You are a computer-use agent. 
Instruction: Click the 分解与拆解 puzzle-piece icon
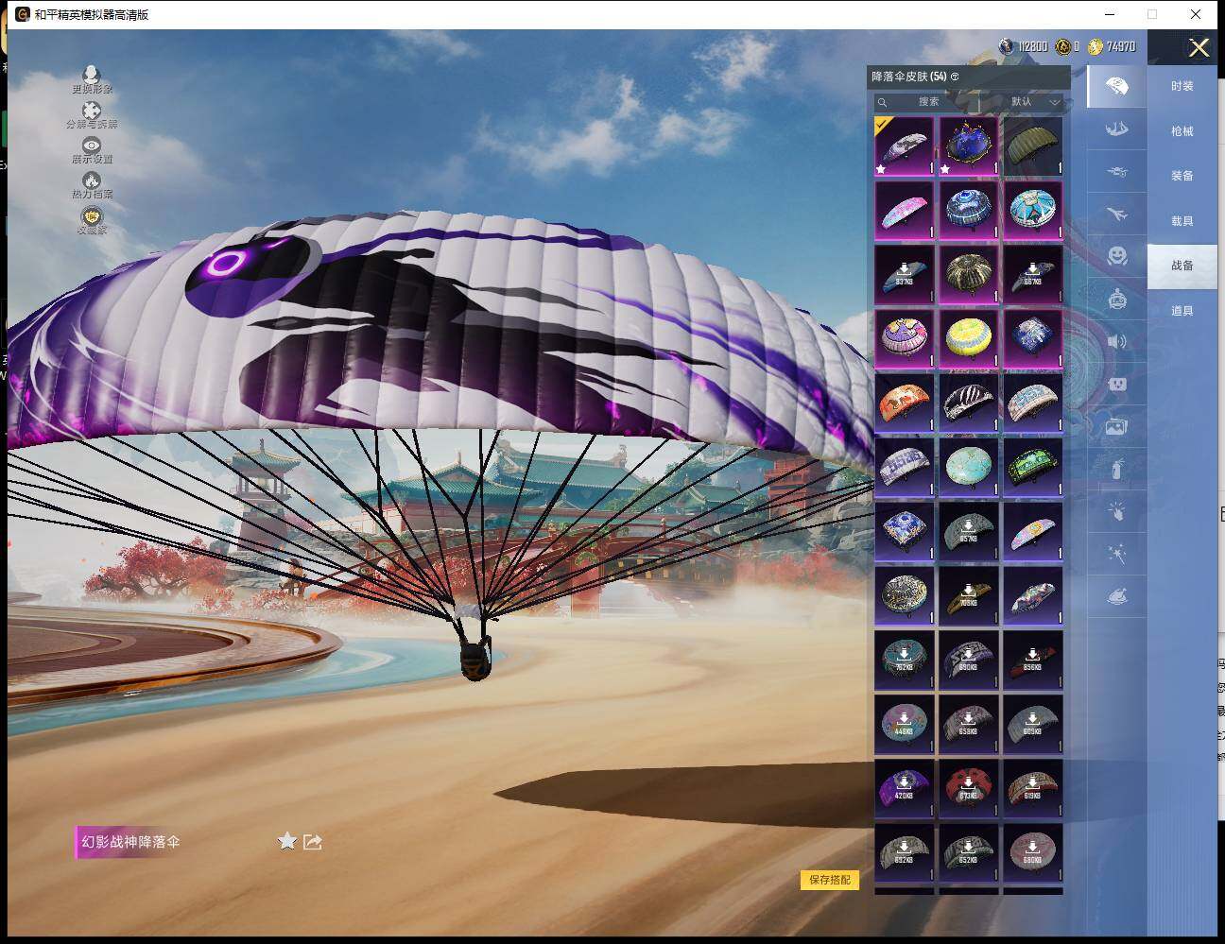pos(92,112)
